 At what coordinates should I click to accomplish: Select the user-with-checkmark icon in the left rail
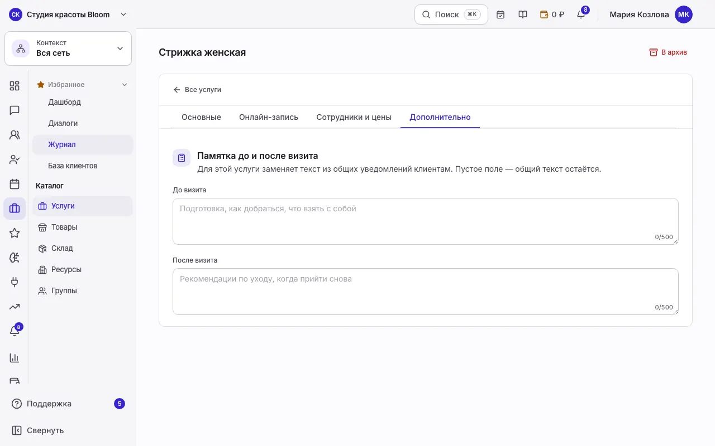(x=15, y=159)
